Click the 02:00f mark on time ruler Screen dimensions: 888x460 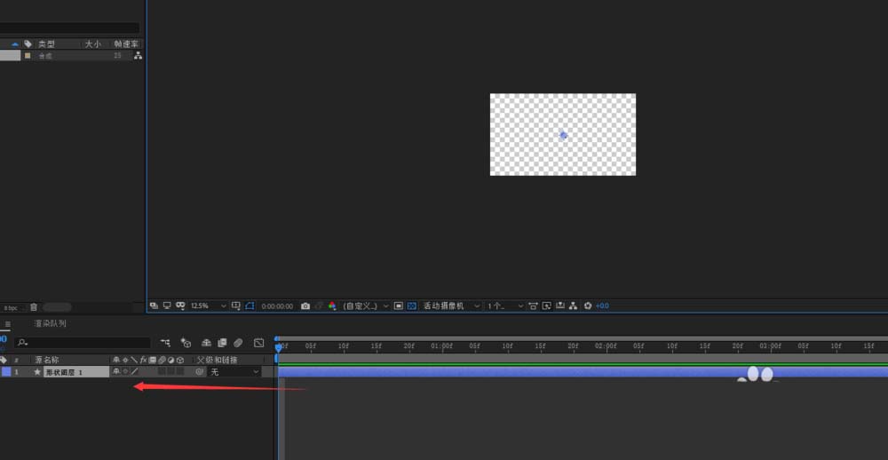606,345
